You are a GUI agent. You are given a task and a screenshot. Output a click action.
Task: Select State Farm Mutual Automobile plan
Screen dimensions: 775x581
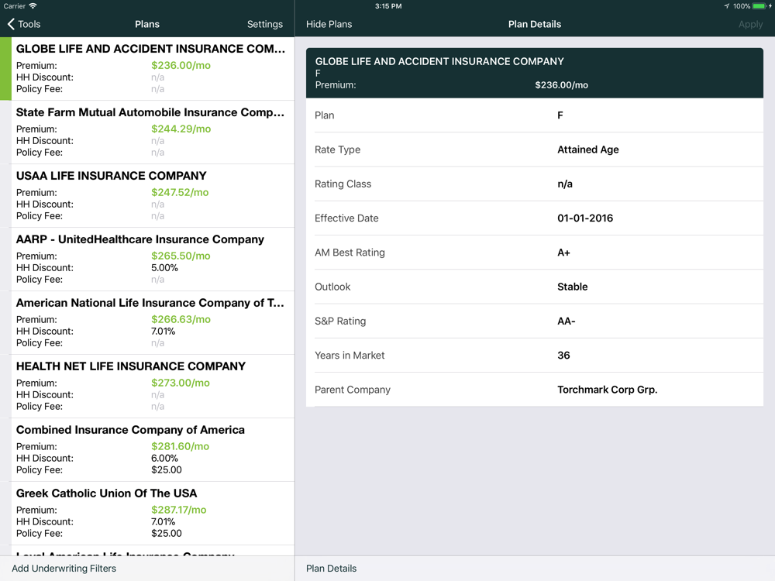151,132
